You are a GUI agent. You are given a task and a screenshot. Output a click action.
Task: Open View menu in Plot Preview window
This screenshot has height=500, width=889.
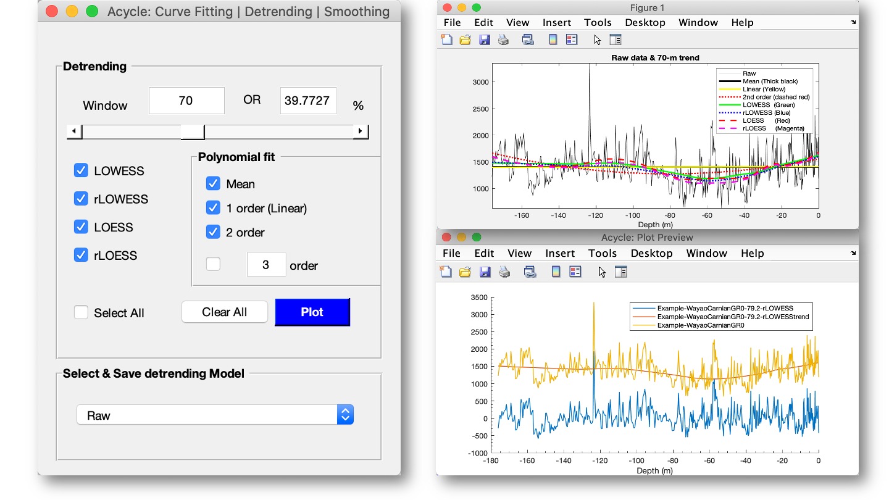(x=520, y=253)
